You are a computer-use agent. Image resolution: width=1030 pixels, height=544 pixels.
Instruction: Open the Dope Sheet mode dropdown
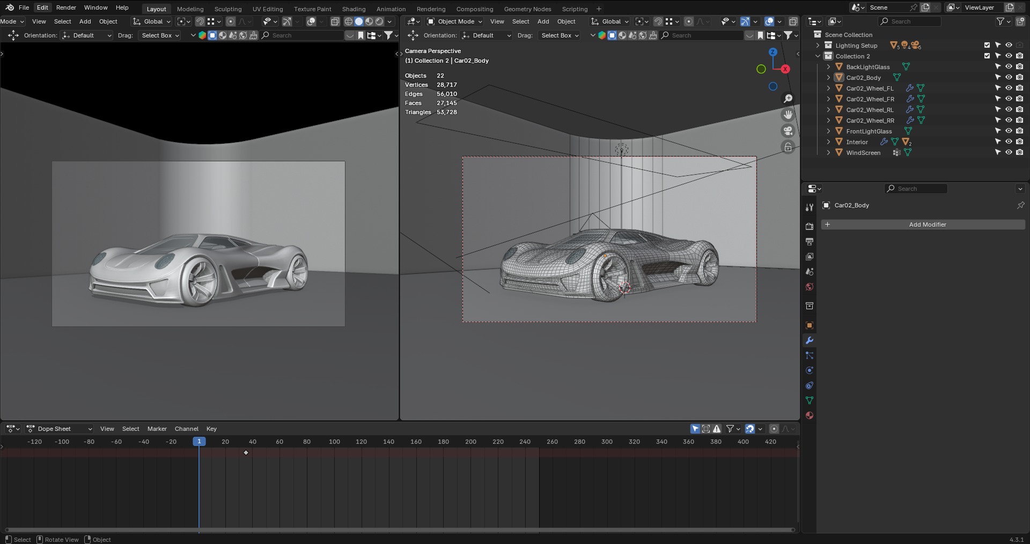[x=60, y=429]
